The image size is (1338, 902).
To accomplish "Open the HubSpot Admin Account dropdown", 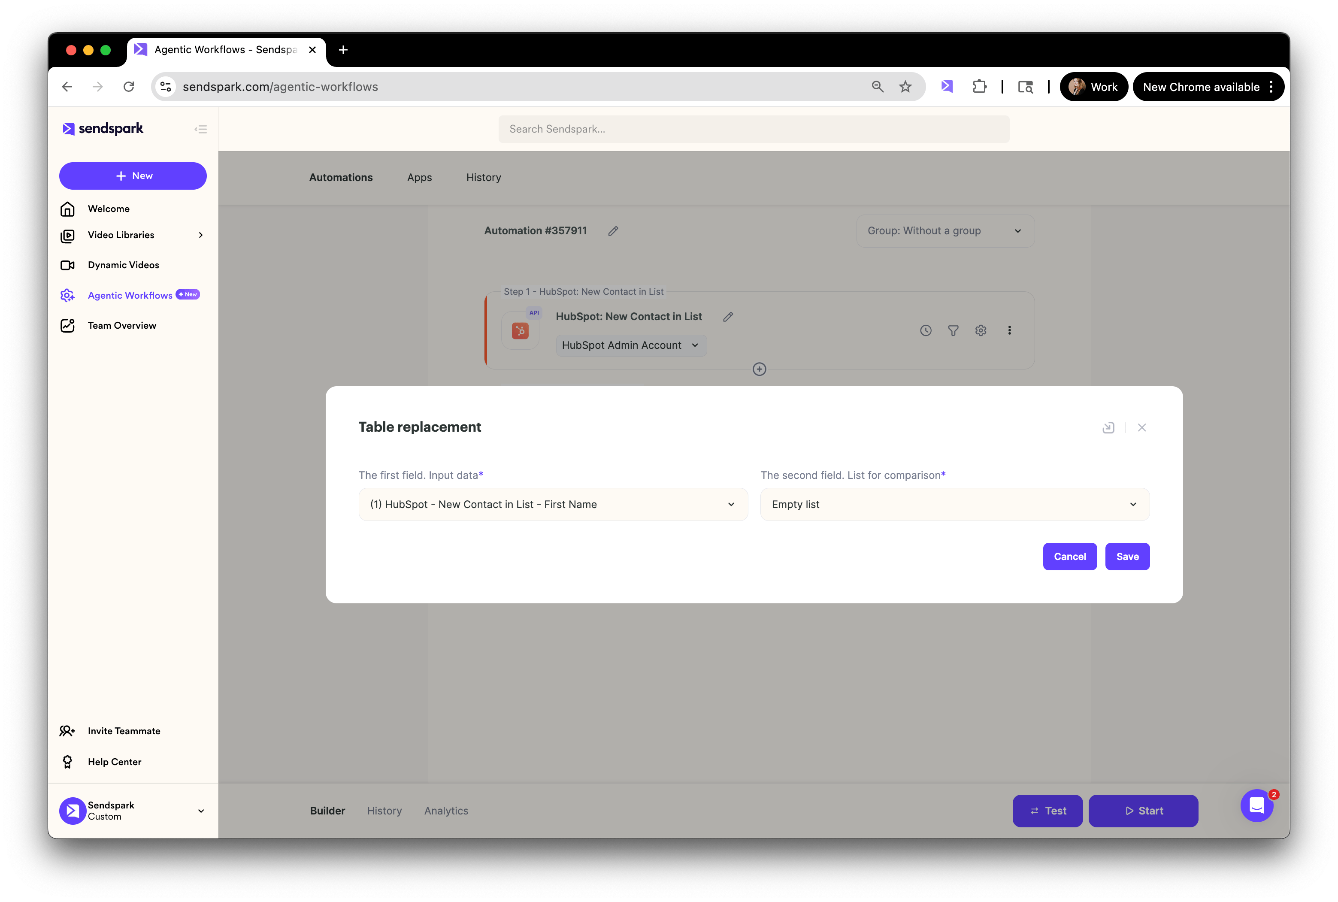I will point(631,345).
